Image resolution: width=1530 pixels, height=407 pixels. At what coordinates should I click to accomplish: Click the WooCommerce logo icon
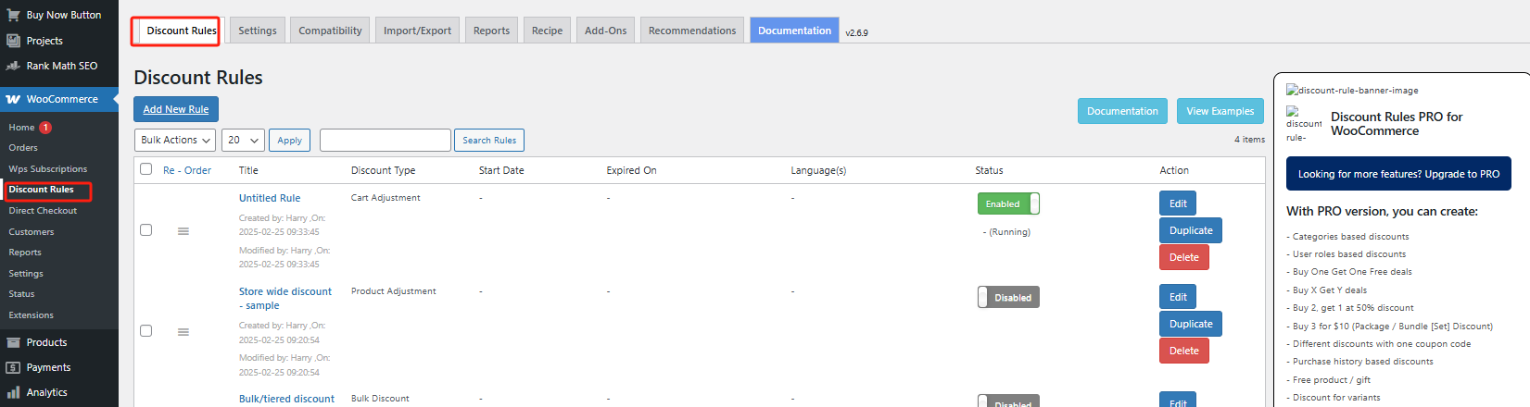point(13,99)
